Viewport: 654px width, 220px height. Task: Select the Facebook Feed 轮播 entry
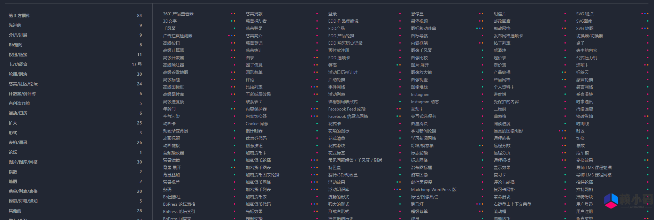pyautogui.click(x=347, y=109)
